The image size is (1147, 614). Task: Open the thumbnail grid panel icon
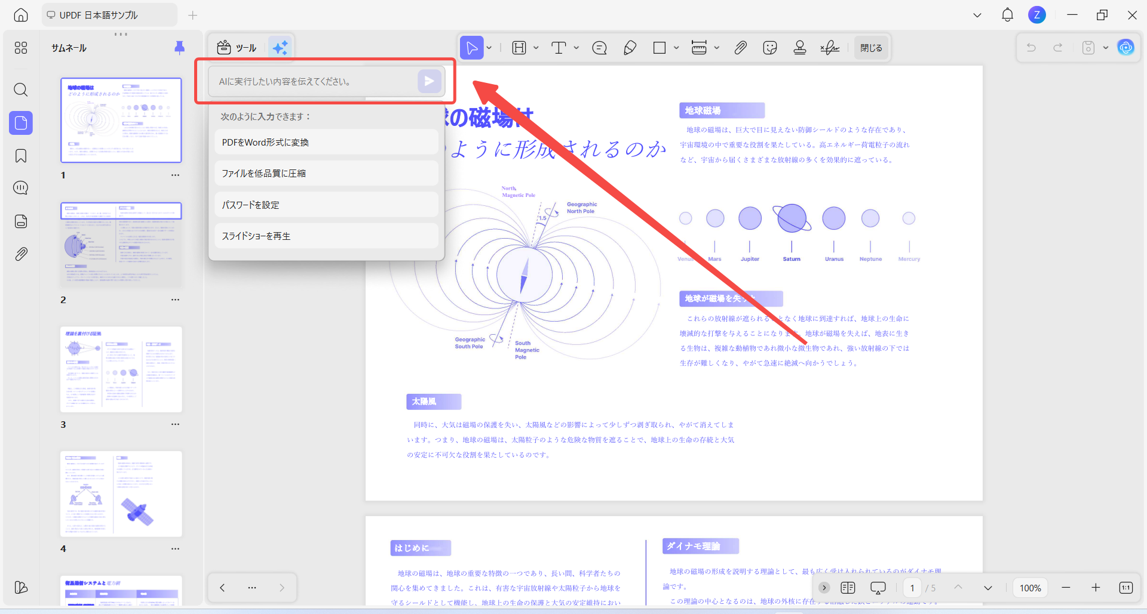point(21,48)
